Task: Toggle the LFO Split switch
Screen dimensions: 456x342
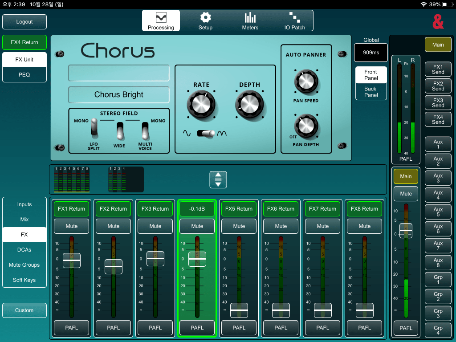Action: (94, 127)
